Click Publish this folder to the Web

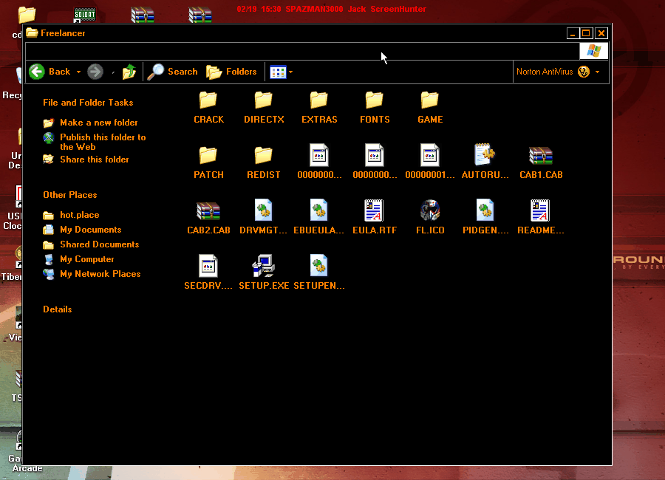click(x=103, y=142)
